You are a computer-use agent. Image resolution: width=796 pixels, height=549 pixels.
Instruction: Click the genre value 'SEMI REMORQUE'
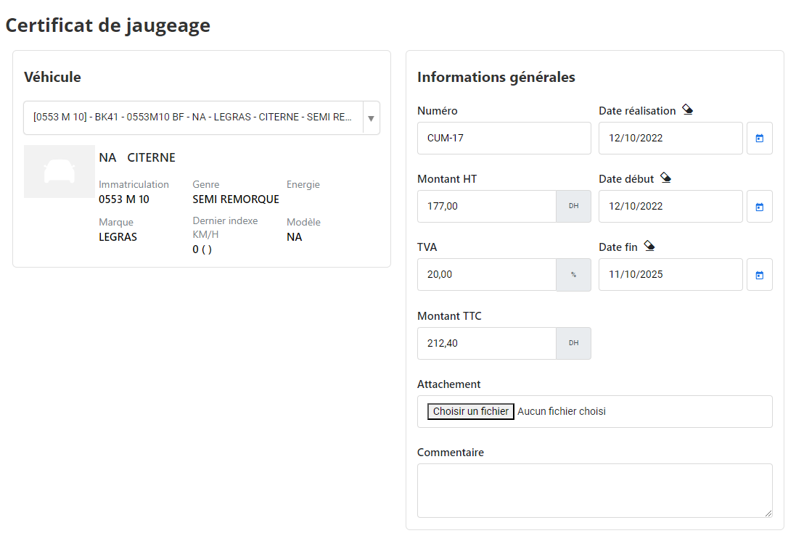click(x=236, y=199)
